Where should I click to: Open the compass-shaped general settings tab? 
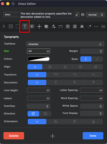(x=4, y=26)
